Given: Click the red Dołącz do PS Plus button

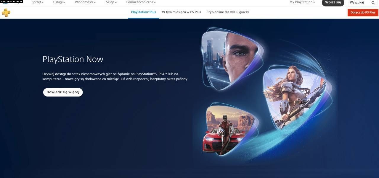Looking at the screenshot, I should (363, 12).
